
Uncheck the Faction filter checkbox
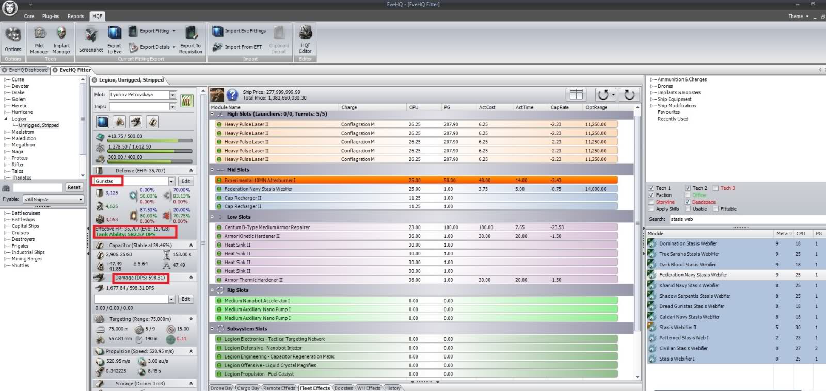pos(652,195)
